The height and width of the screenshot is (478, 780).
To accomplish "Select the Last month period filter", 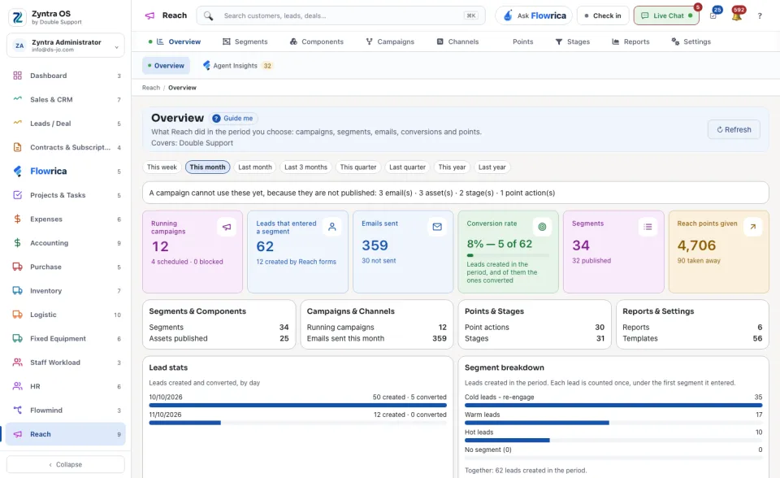I will pyautogui.click(x=254, y=167).
